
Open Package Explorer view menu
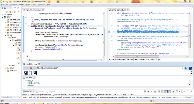click(x=19, y=12)
